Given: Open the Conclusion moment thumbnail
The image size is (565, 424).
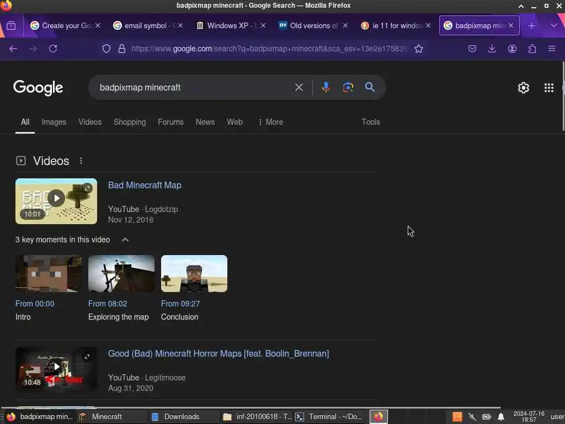Looking at the screenshot, I should pos(194,274).
